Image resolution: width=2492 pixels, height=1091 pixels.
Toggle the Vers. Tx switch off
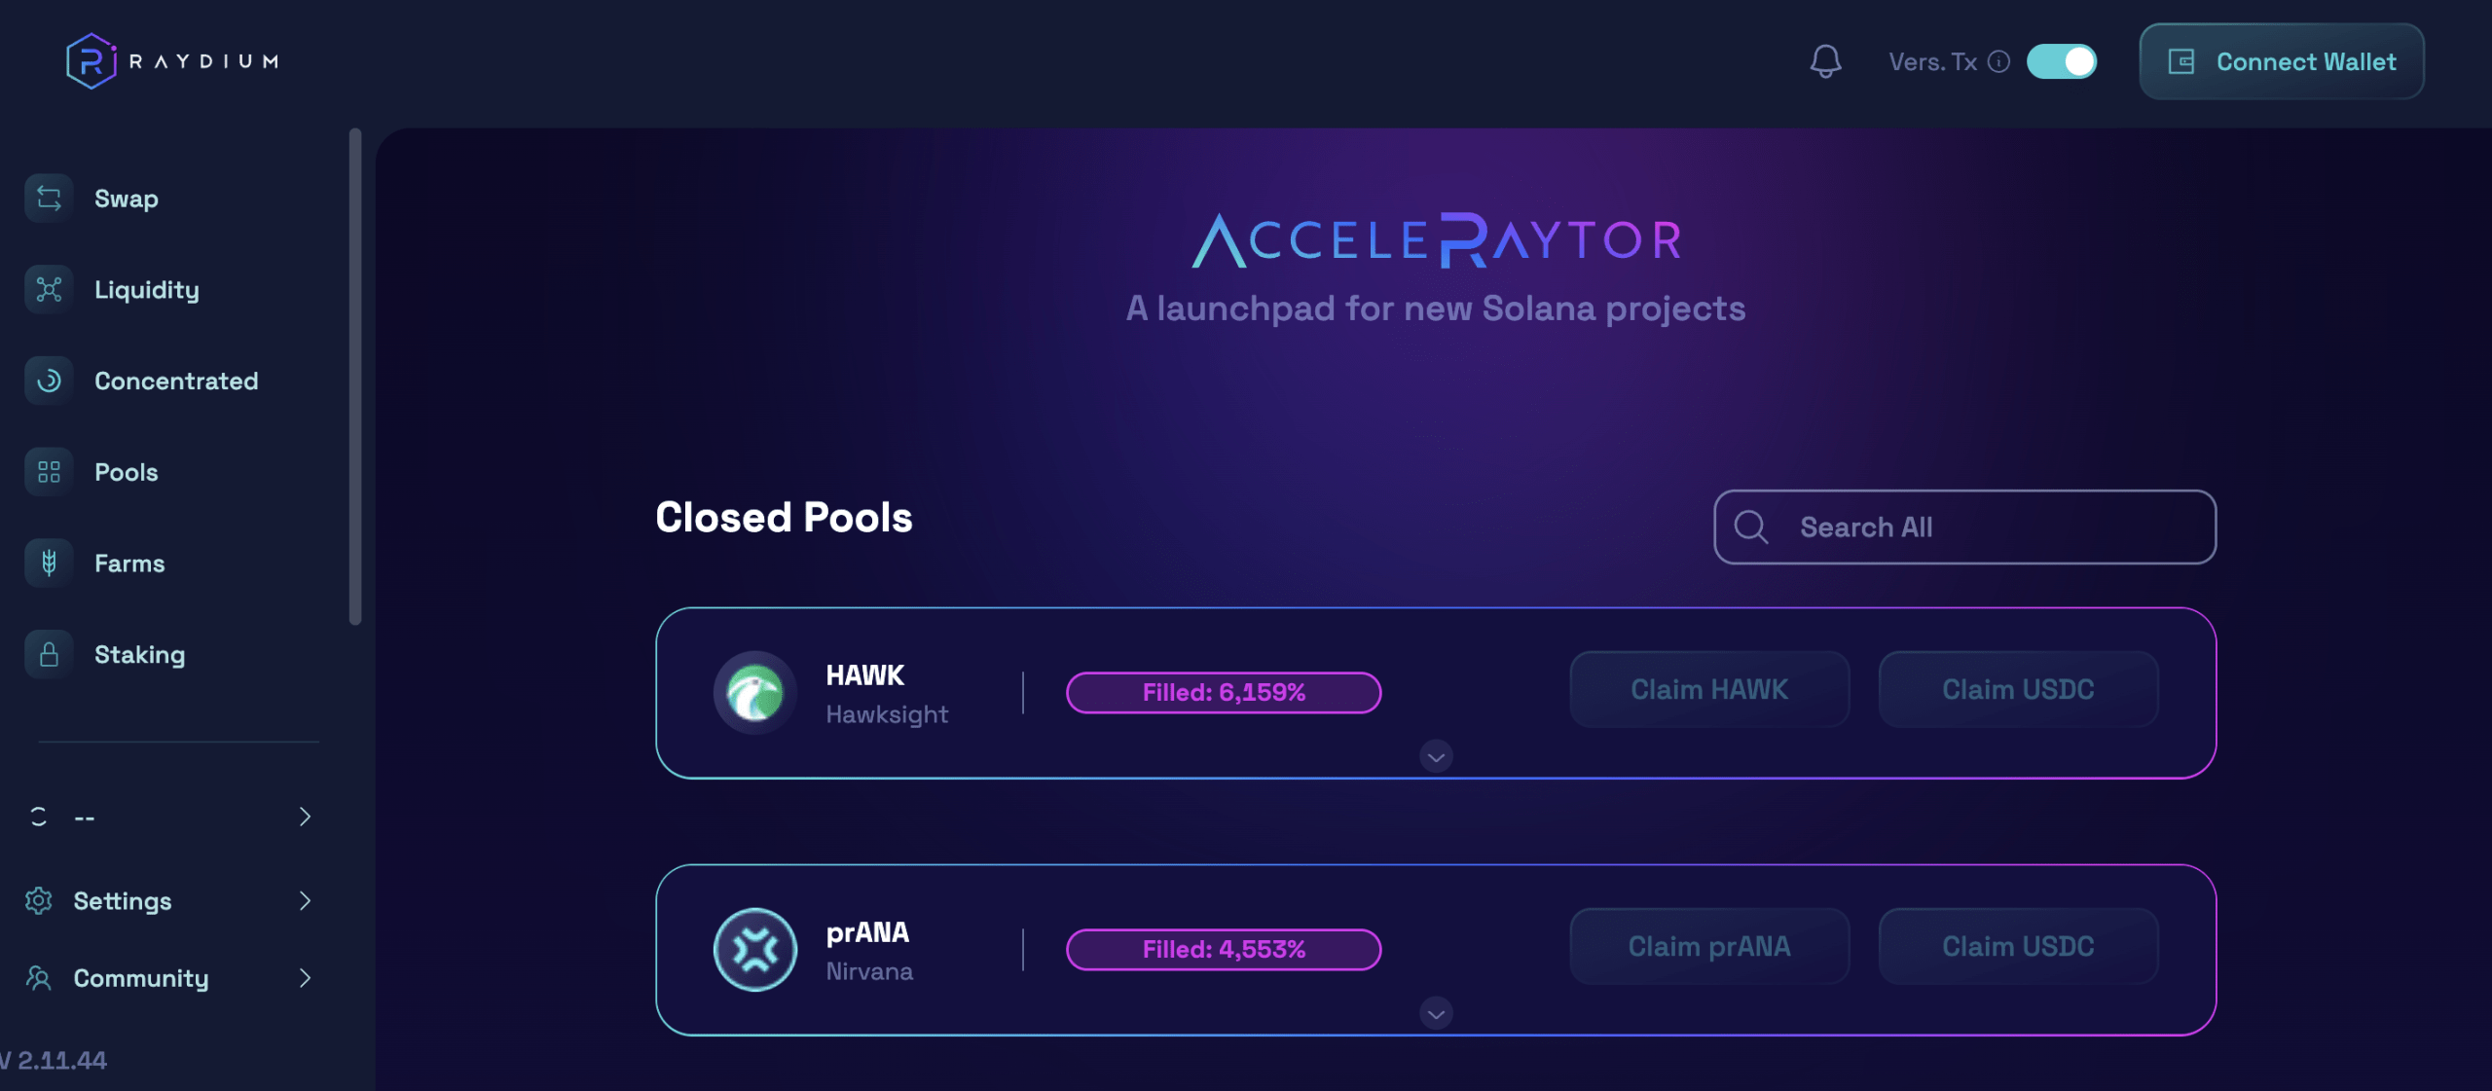2062,61
